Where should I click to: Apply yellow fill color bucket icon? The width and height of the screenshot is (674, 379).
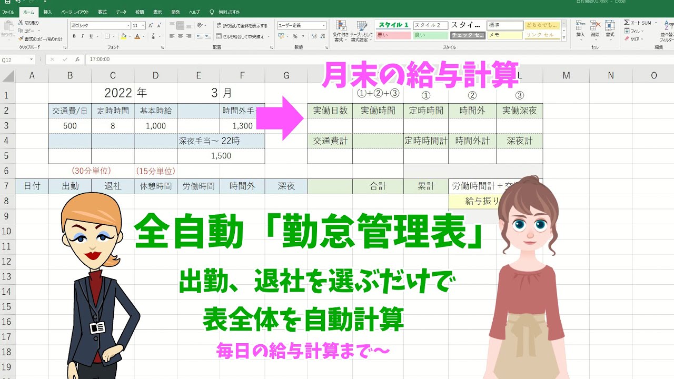coord(123,36)
